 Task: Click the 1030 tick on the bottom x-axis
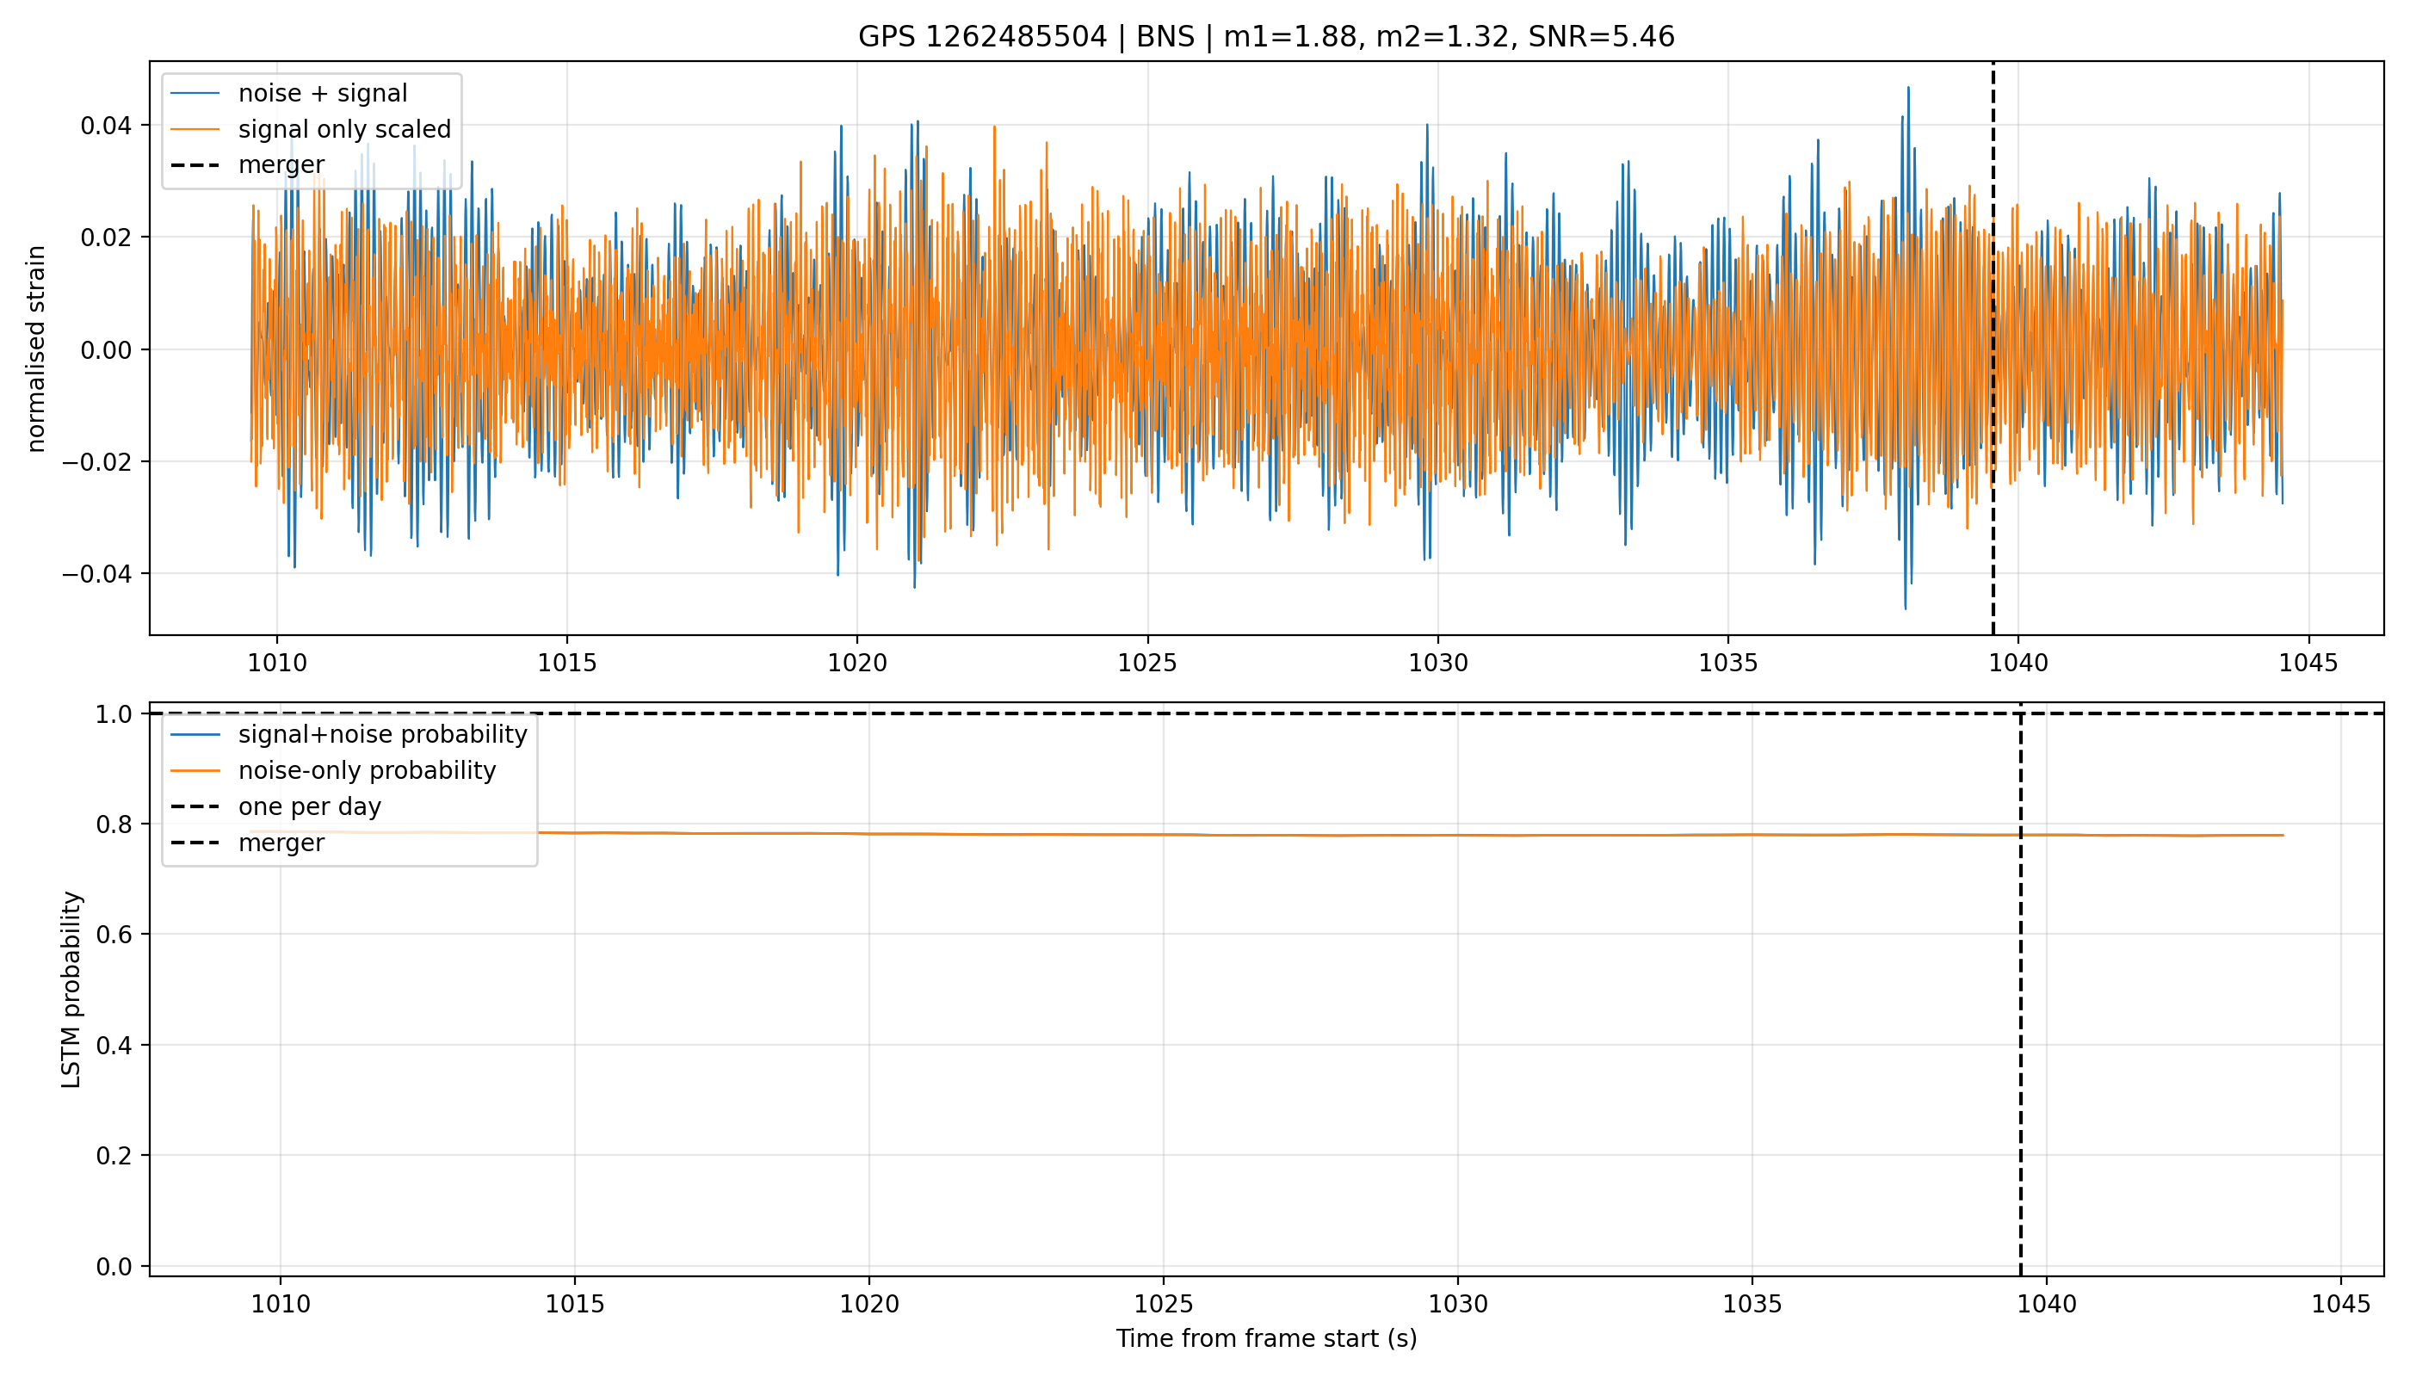click(x=1457, y=1304)
